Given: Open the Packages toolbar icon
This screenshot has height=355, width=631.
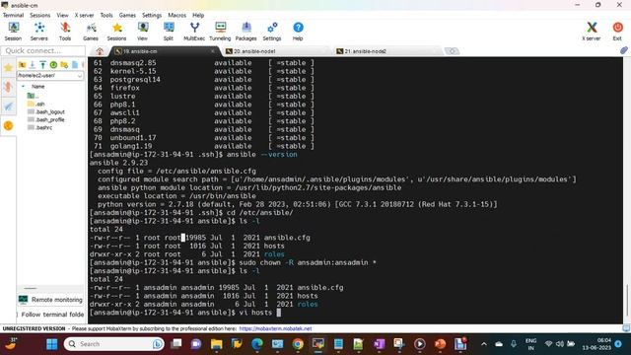Looking at the screenshot, I should 245,32.
